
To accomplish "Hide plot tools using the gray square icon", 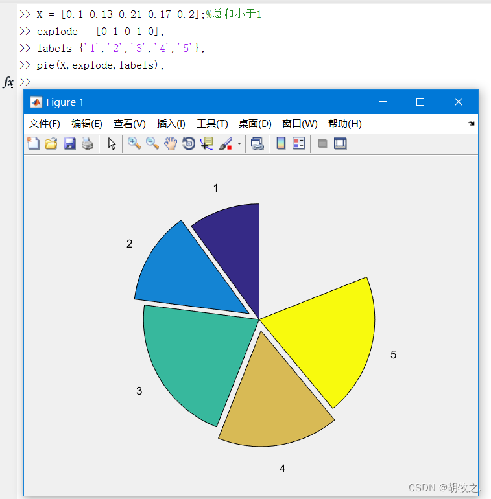I will pos(322,144).
